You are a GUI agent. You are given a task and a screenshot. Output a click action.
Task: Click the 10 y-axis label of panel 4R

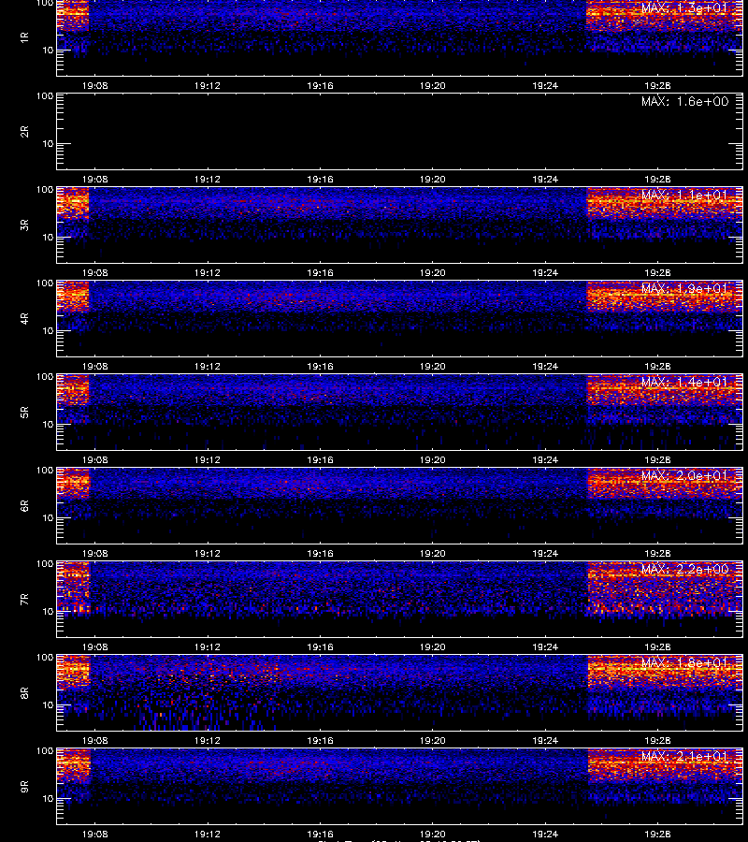[x=48, y=331]
